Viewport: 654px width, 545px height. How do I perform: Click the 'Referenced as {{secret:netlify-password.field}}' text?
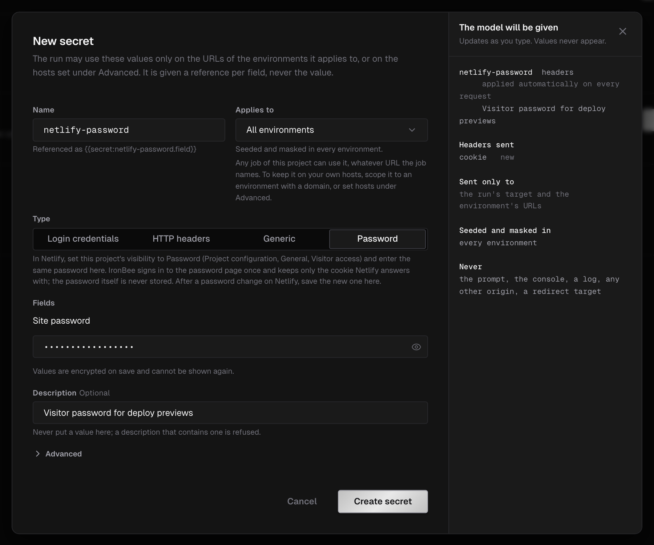tap(114, 149)
